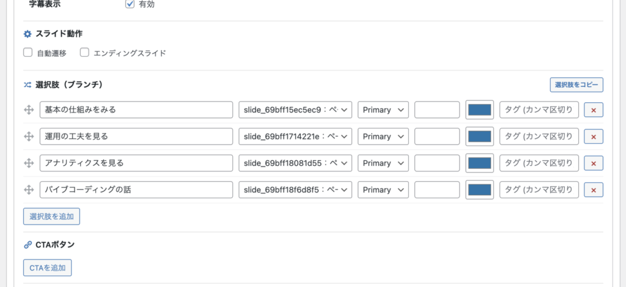The height and width of the screenshot is (287, 626).
Task: Remove the 運用の工夫を見る branch with red X
Action: (594, 136)
